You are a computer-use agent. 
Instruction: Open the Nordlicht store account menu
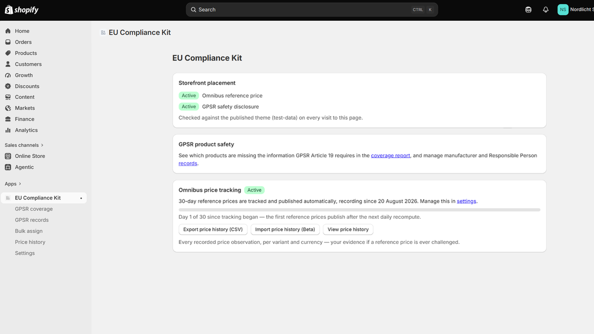576,9
